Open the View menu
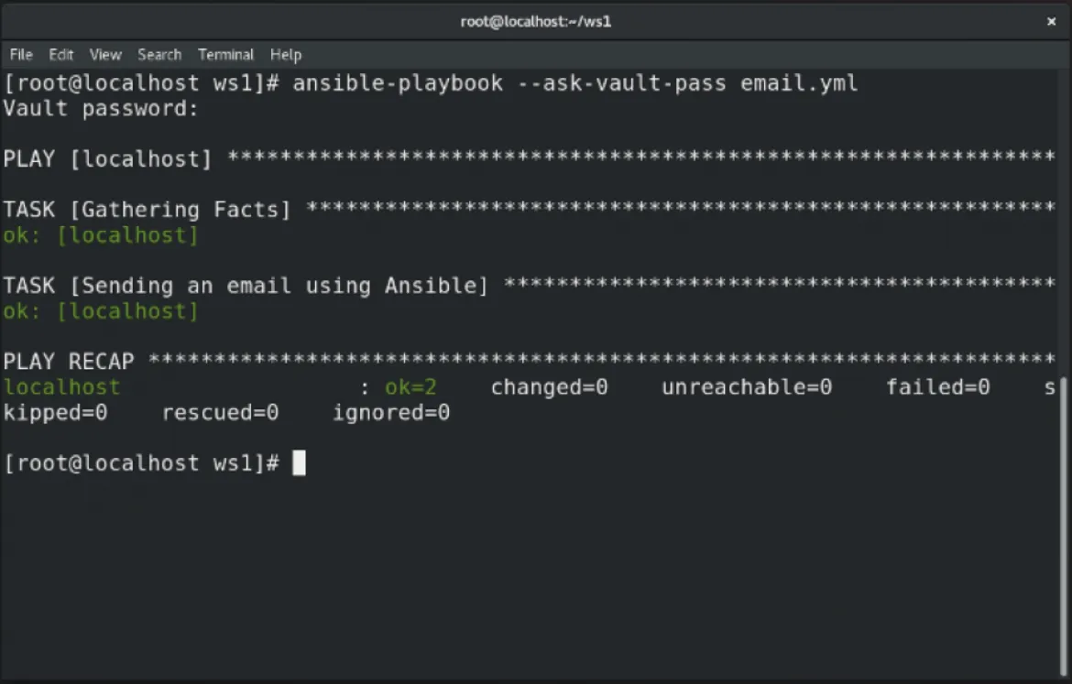 click(x=104, y=54)
